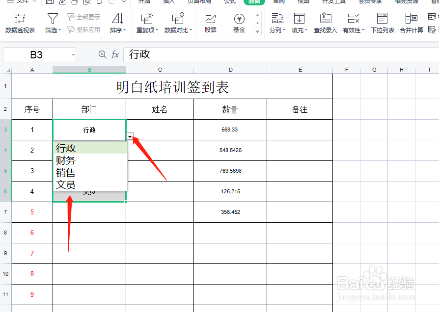Open the dropdown arrow on cell B3
Screen dimensions: 439x312
129,136
